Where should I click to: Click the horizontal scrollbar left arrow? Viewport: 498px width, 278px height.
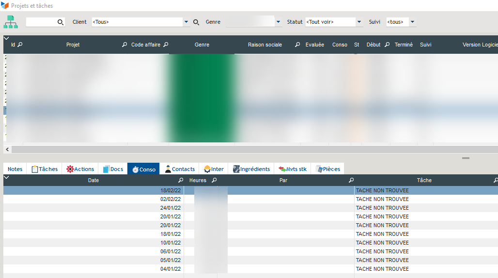7,149
